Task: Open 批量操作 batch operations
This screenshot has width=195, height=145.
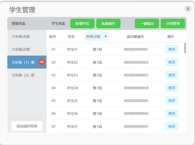Action: [x=108, y=23]
